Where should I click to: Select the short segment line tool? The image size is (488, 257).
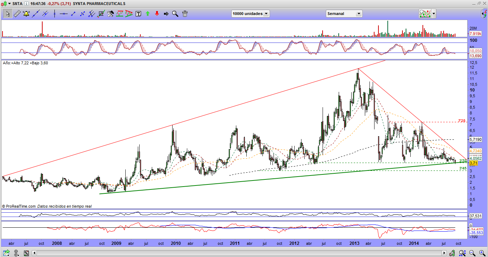coord(73,14)
